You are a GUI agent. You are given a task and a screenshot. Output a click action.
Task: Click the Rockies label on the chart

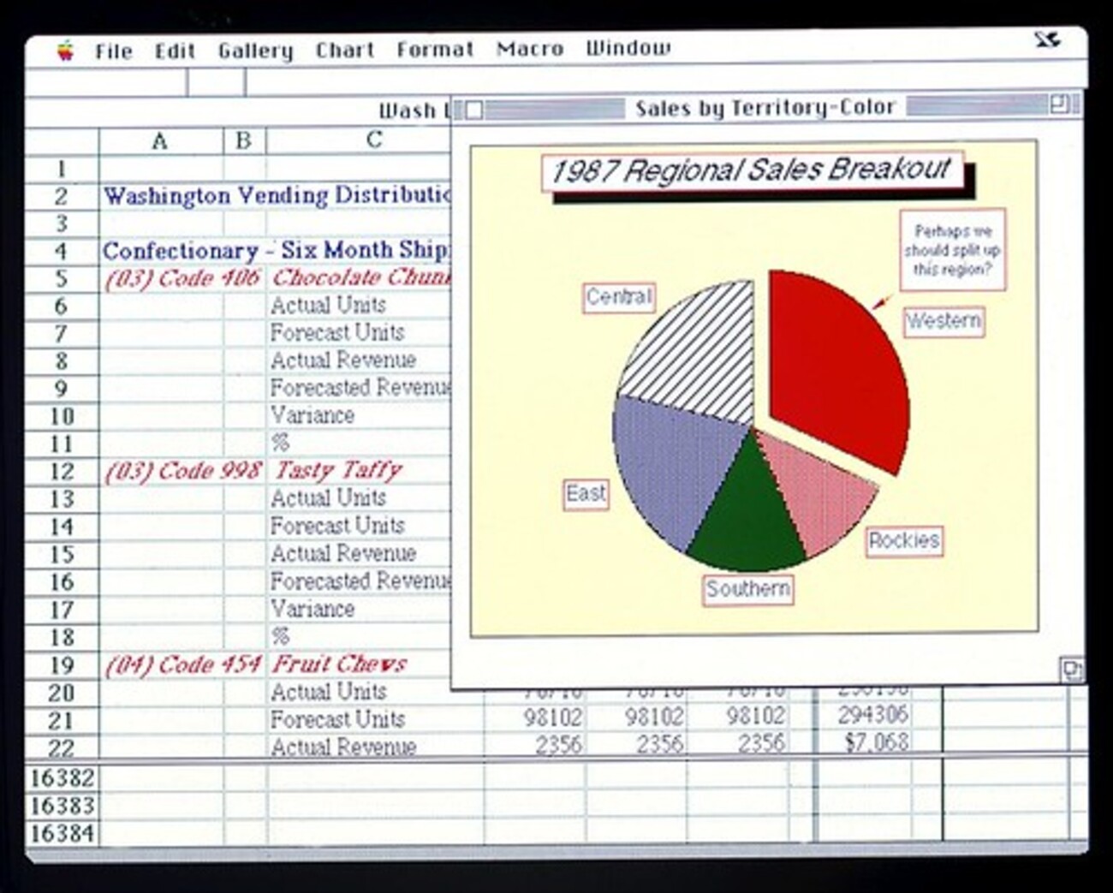[x=904, y=541]
